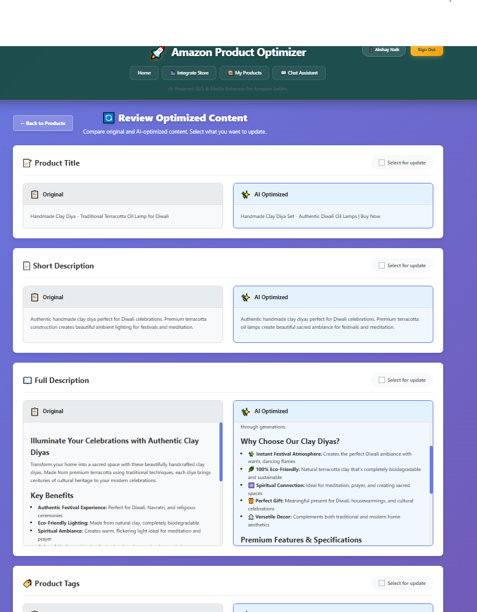Image resolution: width=477 pixels, height=612 pixels.
Task: Click the user icon in Akshay Naik badge
Action: (x=371, y=50)
